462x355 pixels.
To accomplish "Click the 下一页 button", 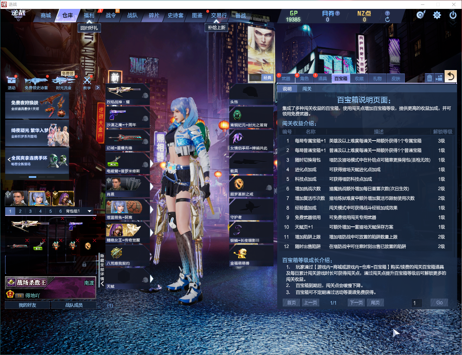I will pyautogui.click(x=356, y=303).
